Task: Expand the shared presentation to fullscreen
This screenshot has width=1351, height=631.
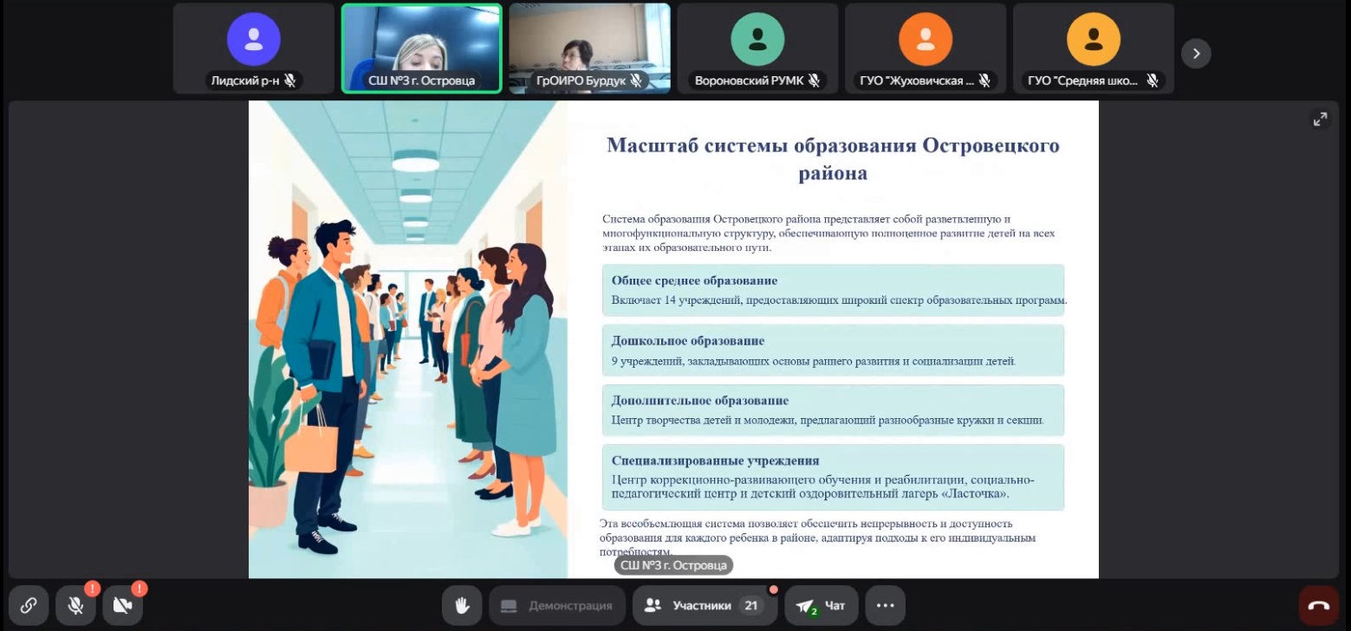Action: pos(1320,119)
